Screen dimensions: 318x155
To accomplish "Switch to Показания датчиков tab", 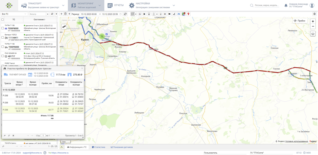I will pos(122,147).
